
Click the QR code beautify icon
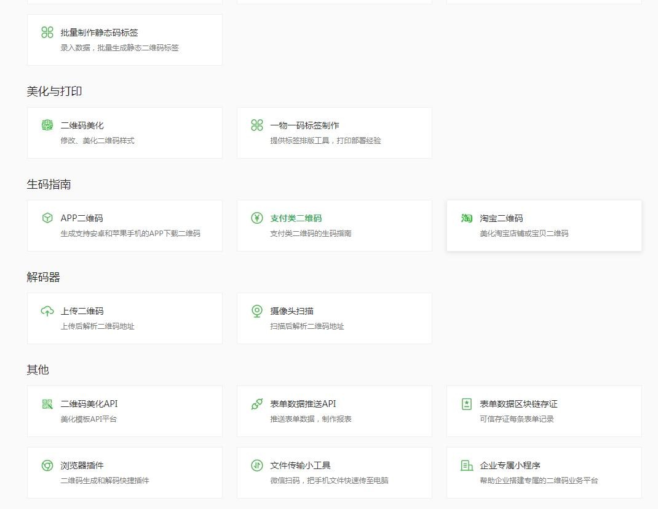tap(47, 125)
